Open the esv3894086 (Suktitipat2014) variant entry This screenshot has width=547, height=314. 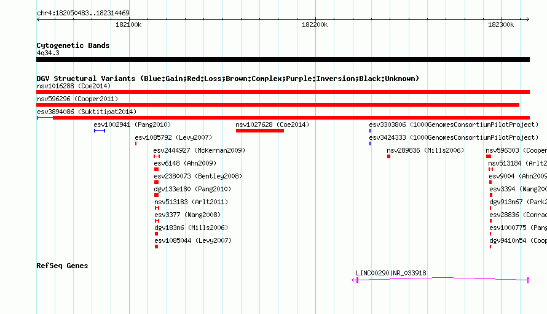tap(87, 112)
